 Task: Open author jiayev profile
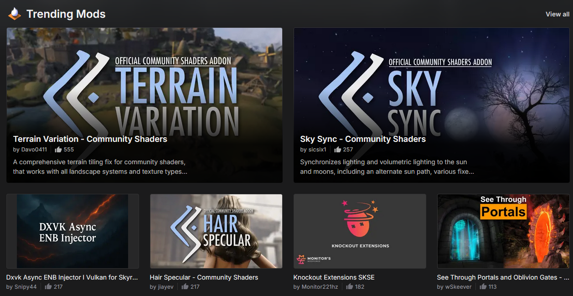tap(166, 287)
